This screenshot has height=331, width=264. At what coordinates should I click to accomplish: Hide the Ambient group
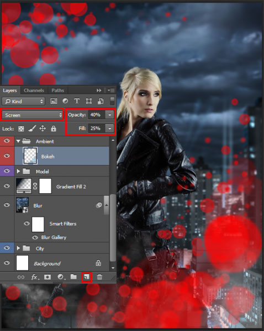coord(7,141)
